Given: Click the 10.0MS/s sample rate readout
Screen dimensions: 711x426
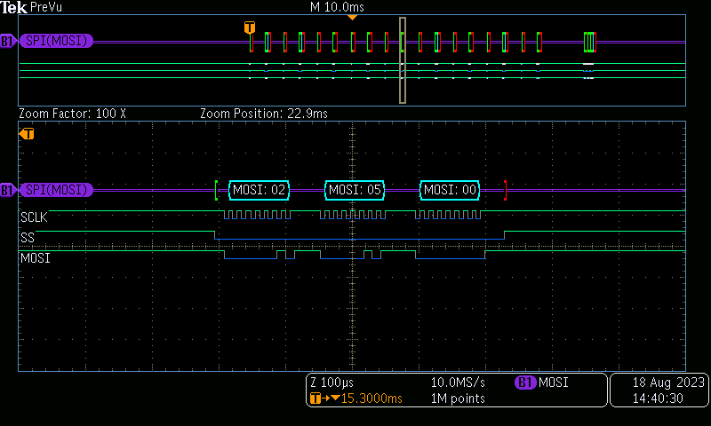Looking at the screenshot, I should 458,383.
